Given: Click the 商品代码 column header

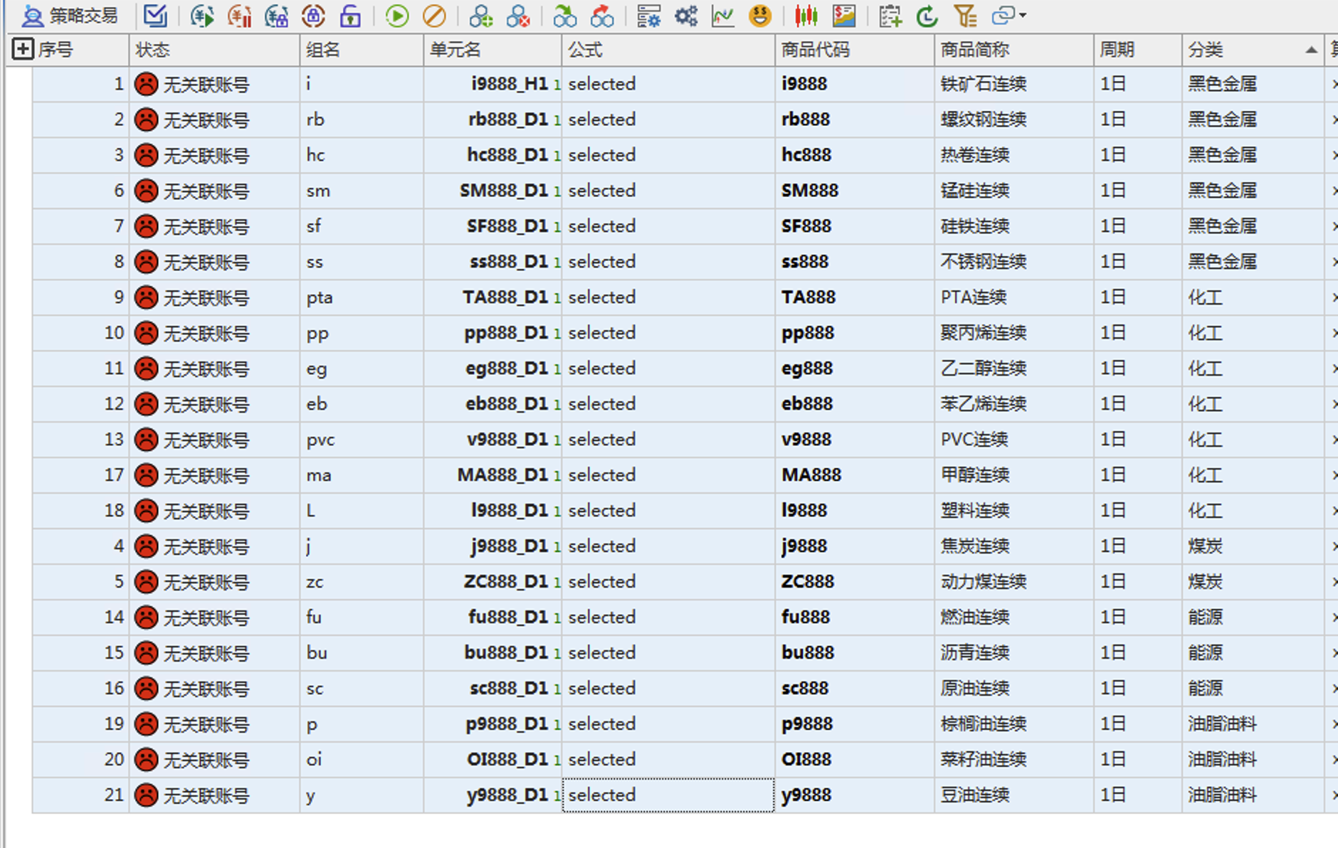Looking at the screenshot, I should (x=854, y=50).
